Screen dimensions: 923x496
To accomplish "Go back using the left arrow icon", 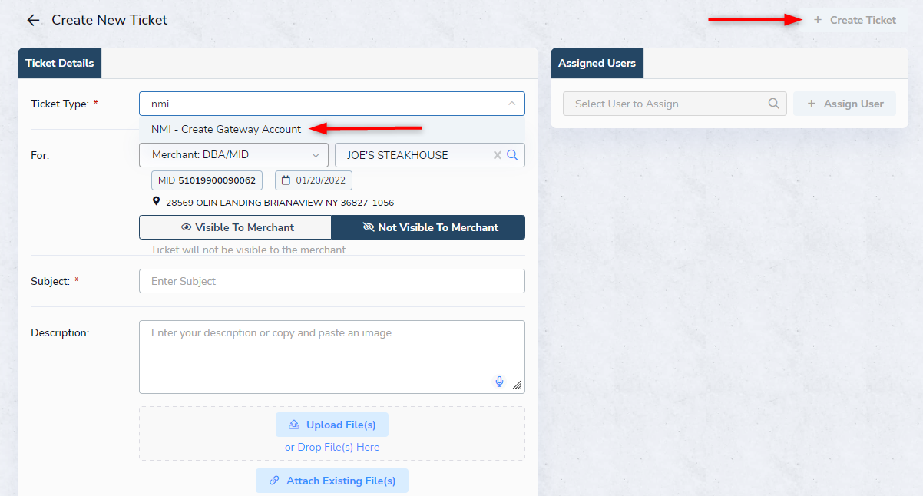I will [33, 20].
